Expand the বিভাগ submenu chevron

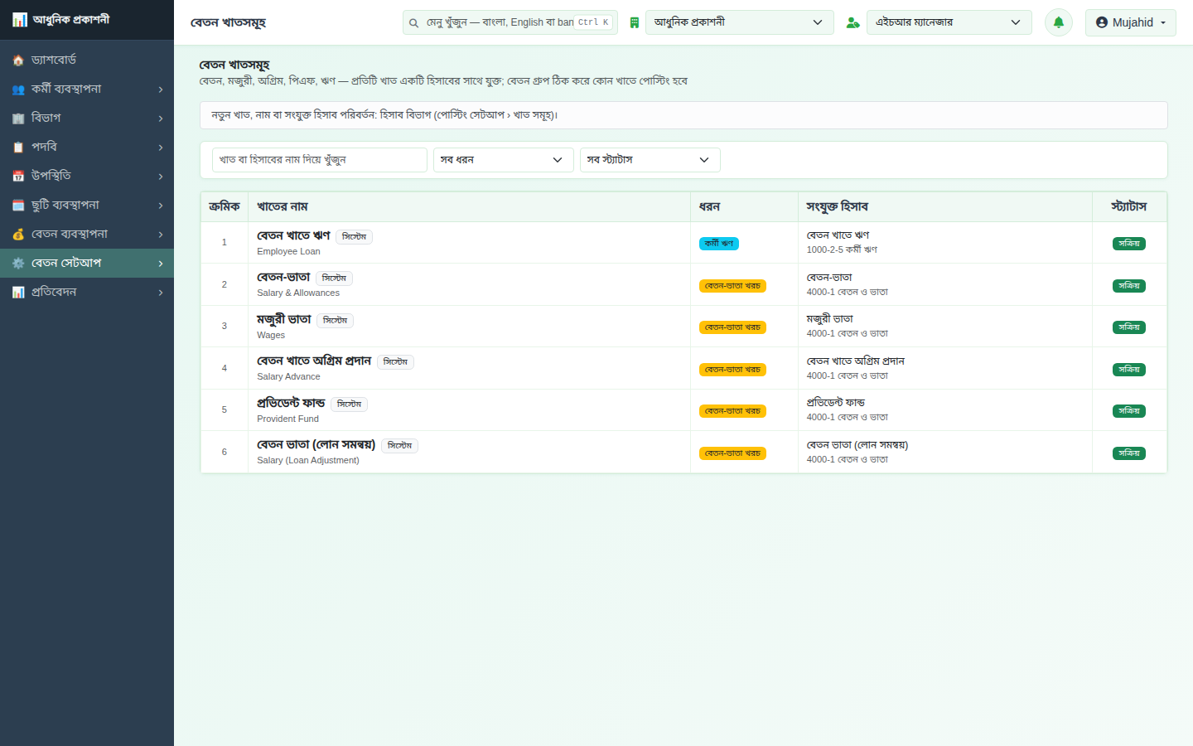[x=161, y=119]
